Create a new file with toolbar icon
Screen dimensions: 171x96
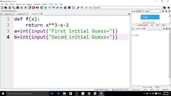(x=2, y=8)
